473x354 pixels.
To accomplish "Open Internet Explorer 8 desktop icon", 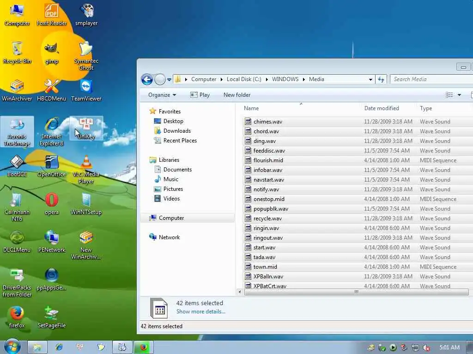I will pos(52,131).
